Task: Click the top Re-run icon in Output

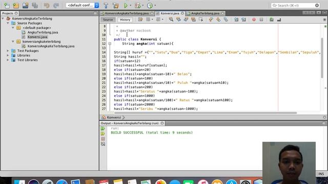Action: 103,128
